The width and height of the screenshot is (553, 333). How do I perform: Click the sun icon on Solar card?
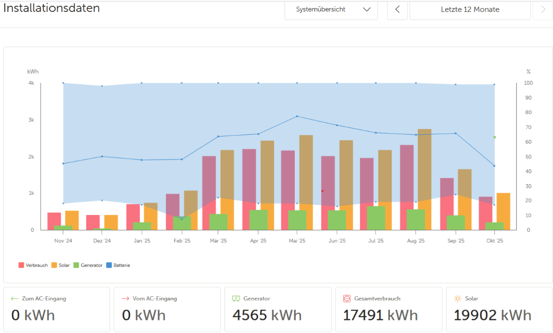click(457, 299)
